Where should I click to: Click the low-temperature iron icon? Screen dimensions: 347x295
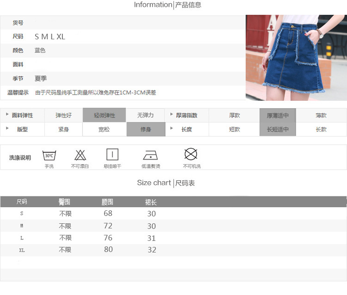point(151,155)
